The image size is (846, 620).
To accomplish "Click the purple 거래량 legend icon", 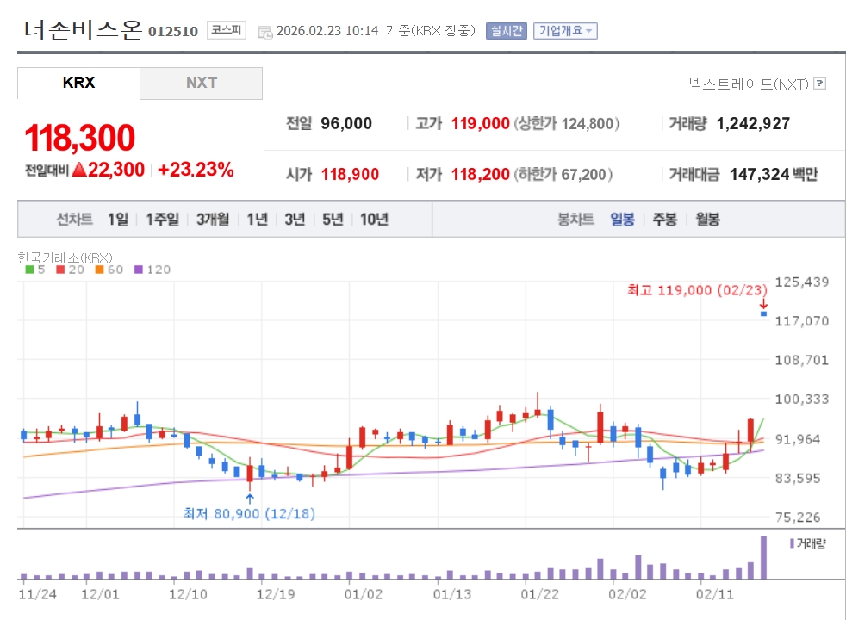I will (792, 543).
